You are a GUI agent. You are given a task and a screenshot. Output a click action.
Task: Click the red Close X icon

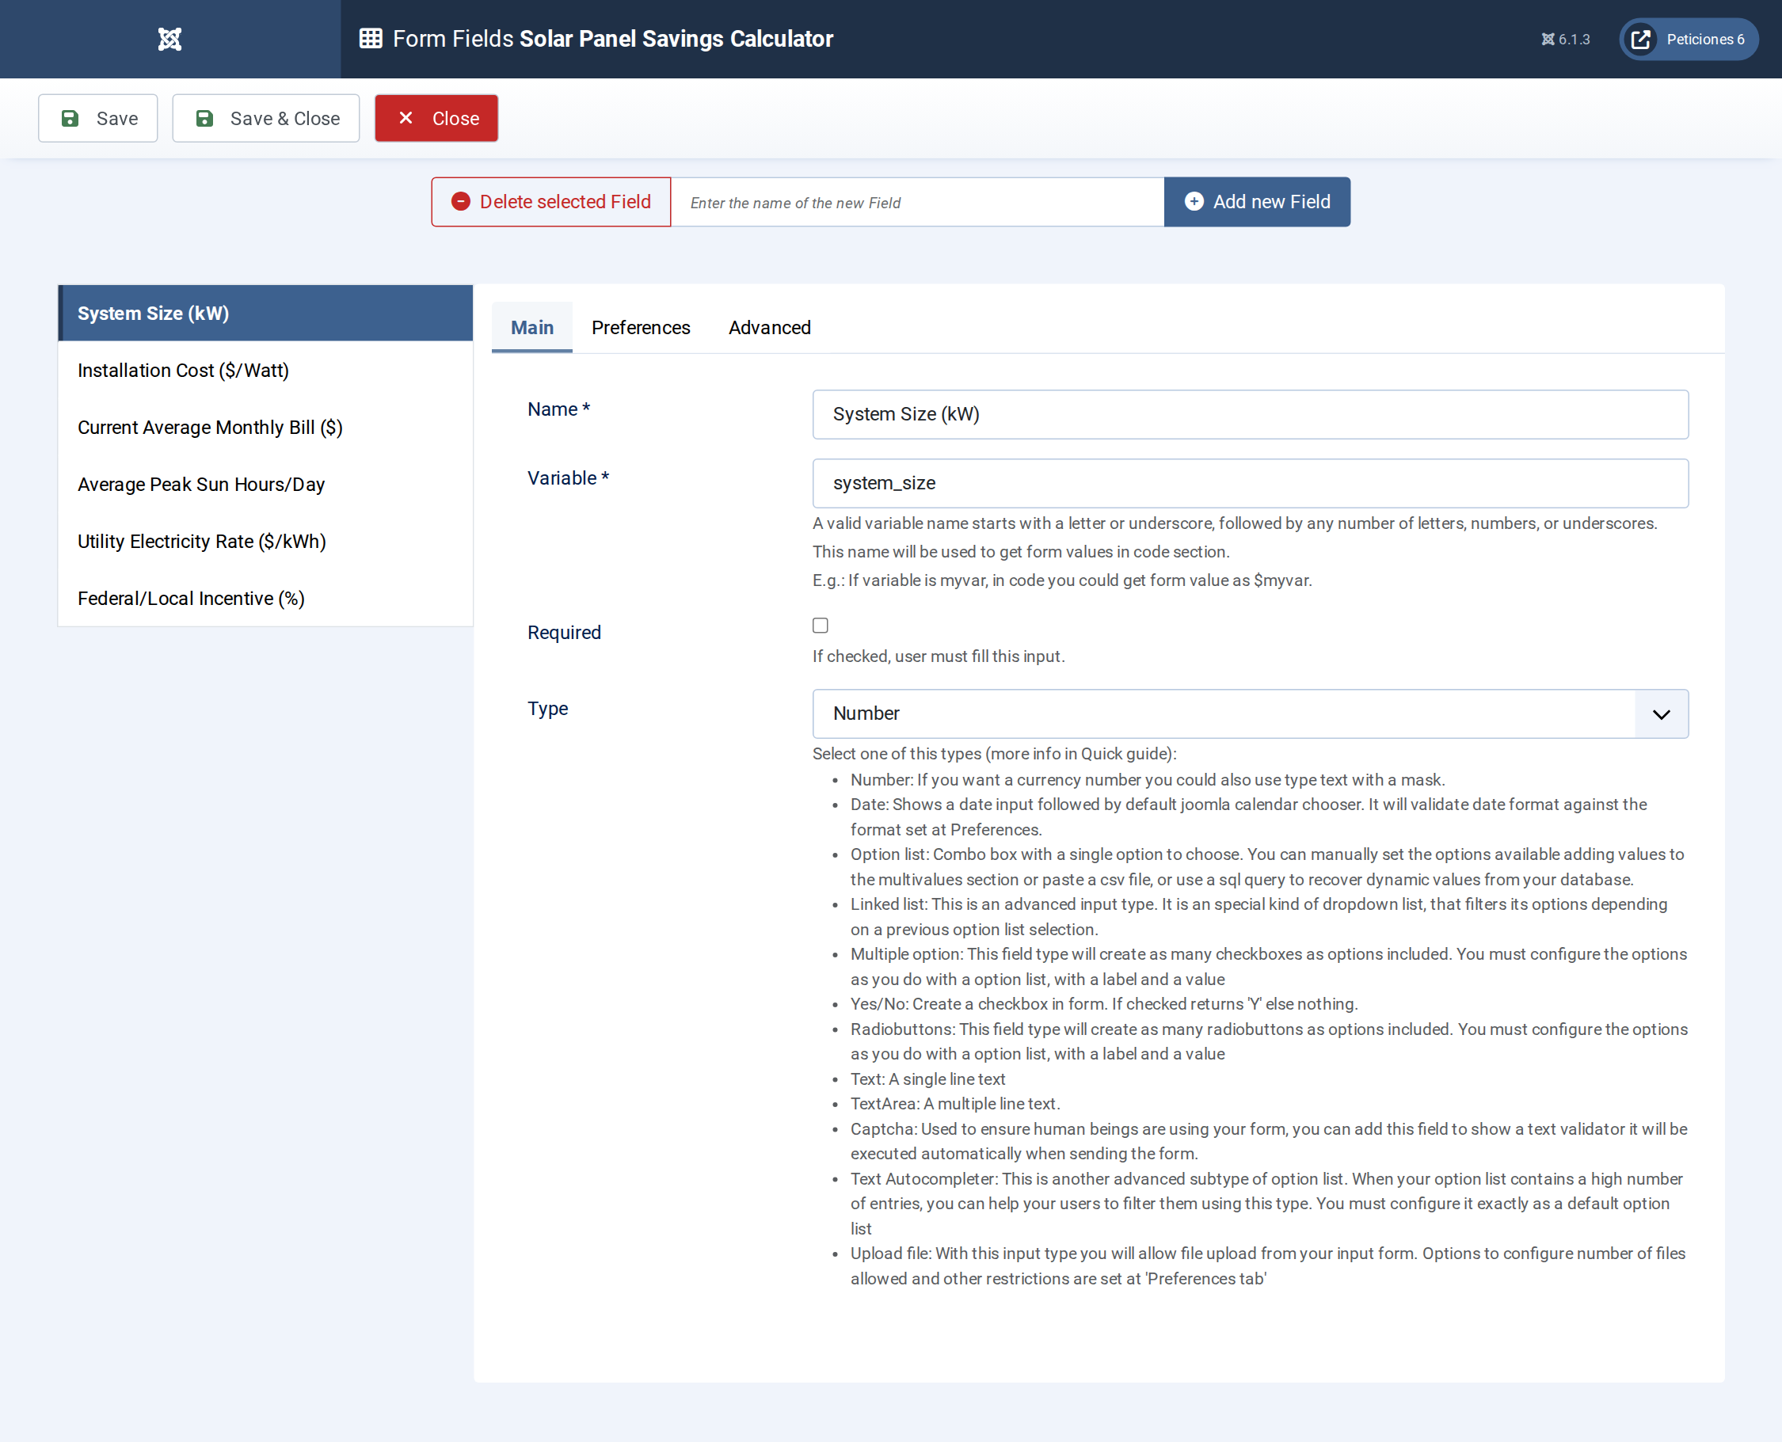pos(406,118)
